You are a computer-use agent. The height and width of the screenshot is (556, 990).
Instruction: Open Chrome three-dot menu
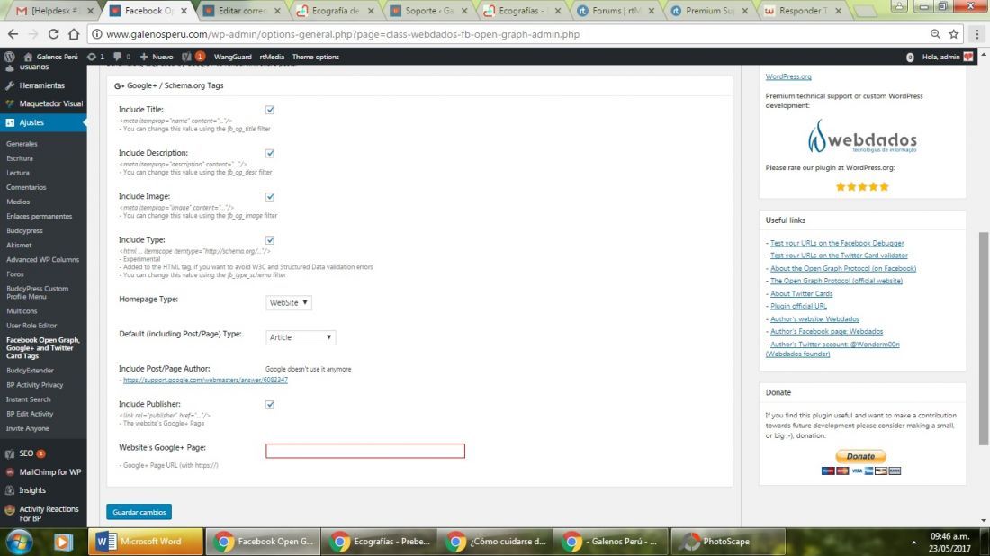click(x=976, y=34)
